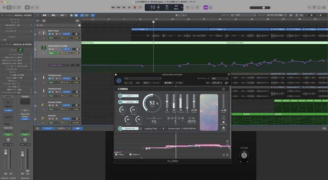The image size is (328, 180).
Task: Click the コピー button in plugin window
Action: pos(146,83)
